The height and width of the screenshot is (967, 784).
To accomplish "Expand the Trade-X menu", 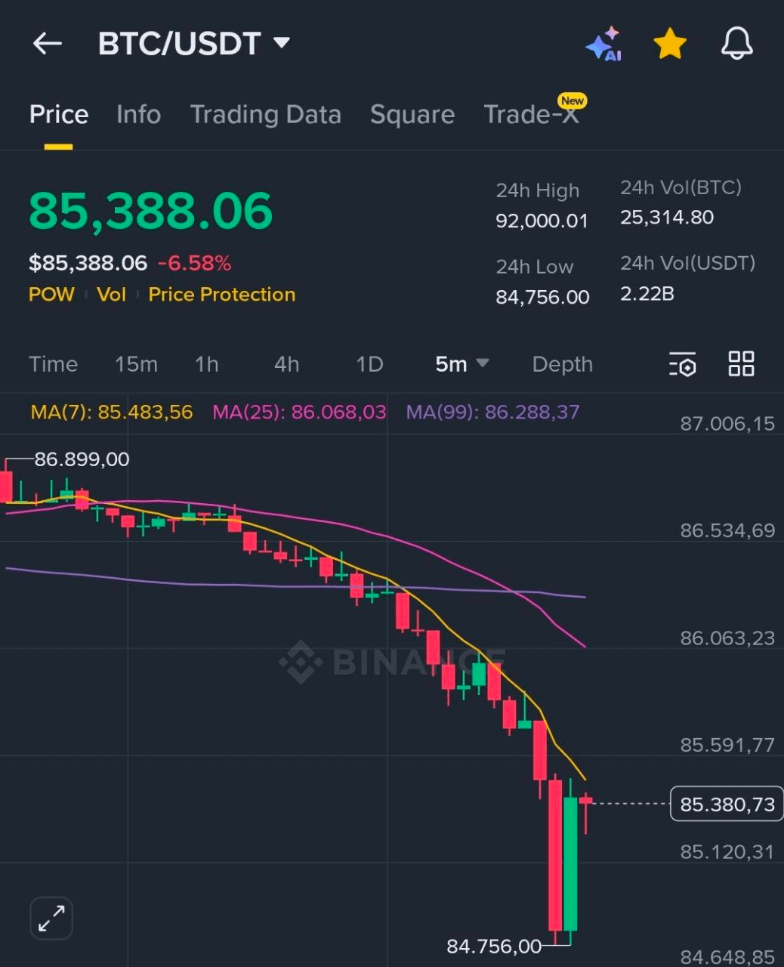I will (x=533, y=115).
